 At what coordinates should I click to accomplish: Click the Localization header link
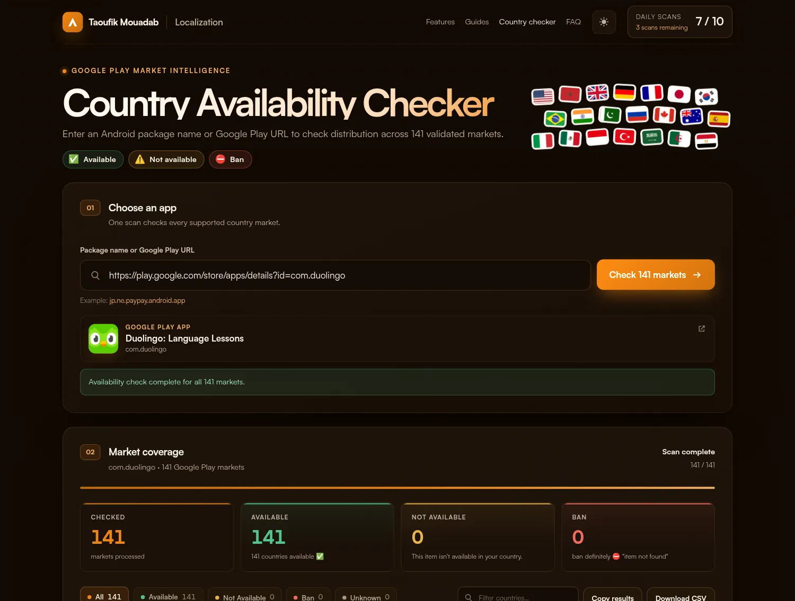[x=199, y=22]
